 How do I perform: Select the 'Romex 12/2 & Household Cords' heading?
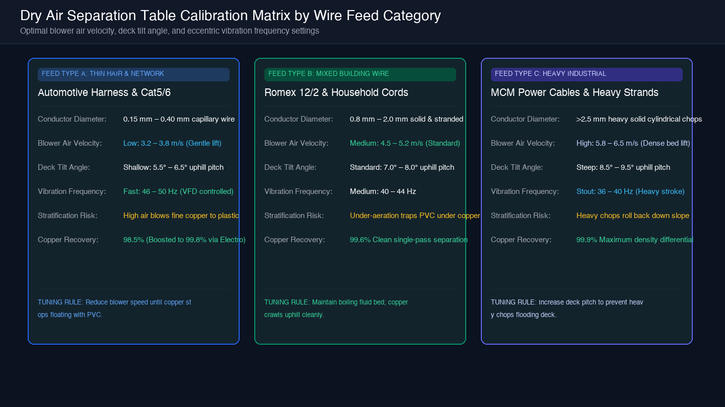pos(336,92)
